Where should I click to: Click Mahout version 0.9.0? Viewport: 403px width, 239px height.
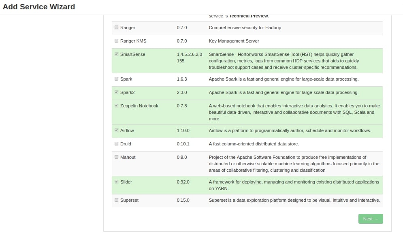tap(182, 157)
